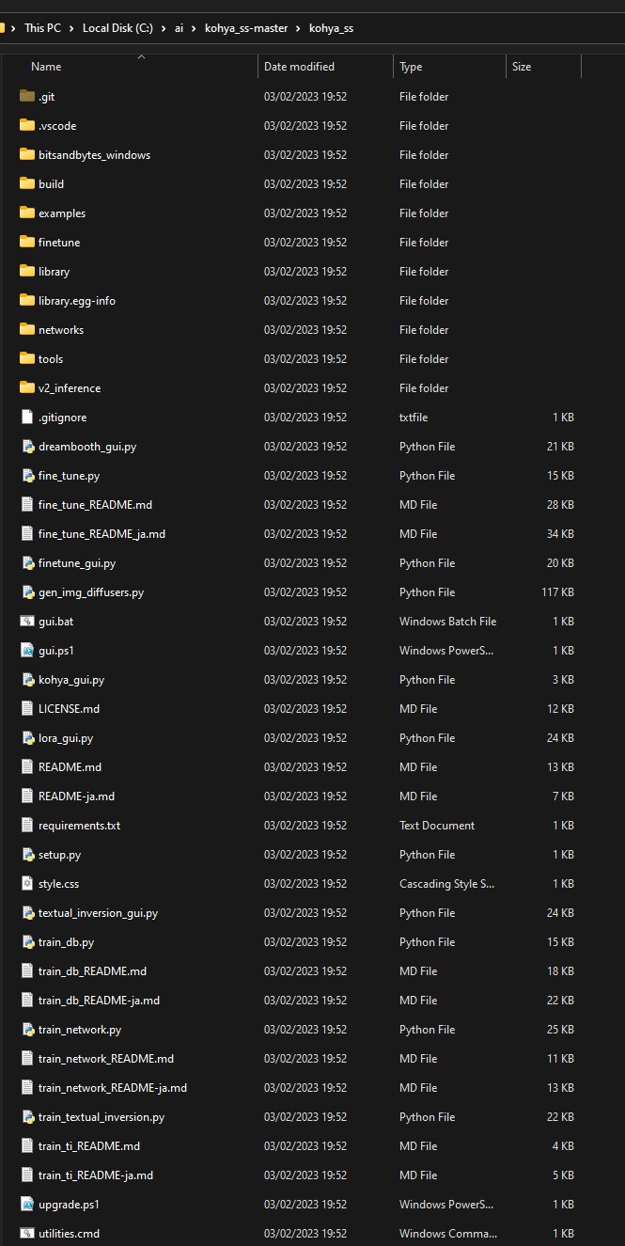Select the train_db_README-ja.md file name
Screen dimensions: 625x1246
pos(99,1000)
